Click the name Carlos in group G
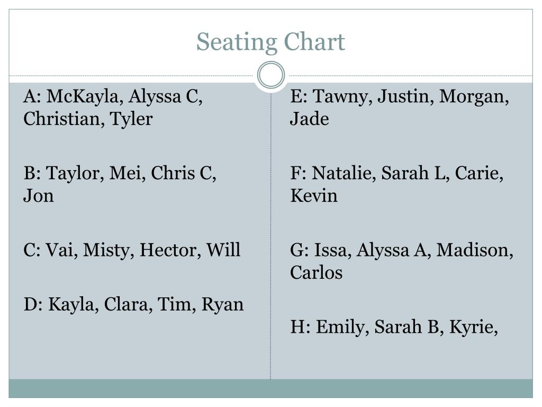This screenshot has height=407, width=542. point(317,272)
